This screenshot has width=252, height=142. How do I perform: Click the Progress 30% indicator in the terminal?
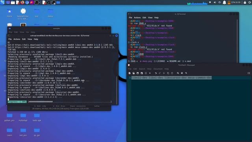(17, 102)
